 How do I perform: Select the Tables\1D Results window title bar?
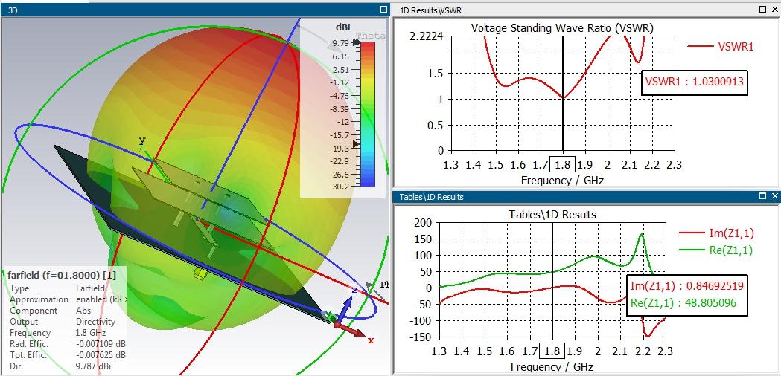click(x=587, y=196)
